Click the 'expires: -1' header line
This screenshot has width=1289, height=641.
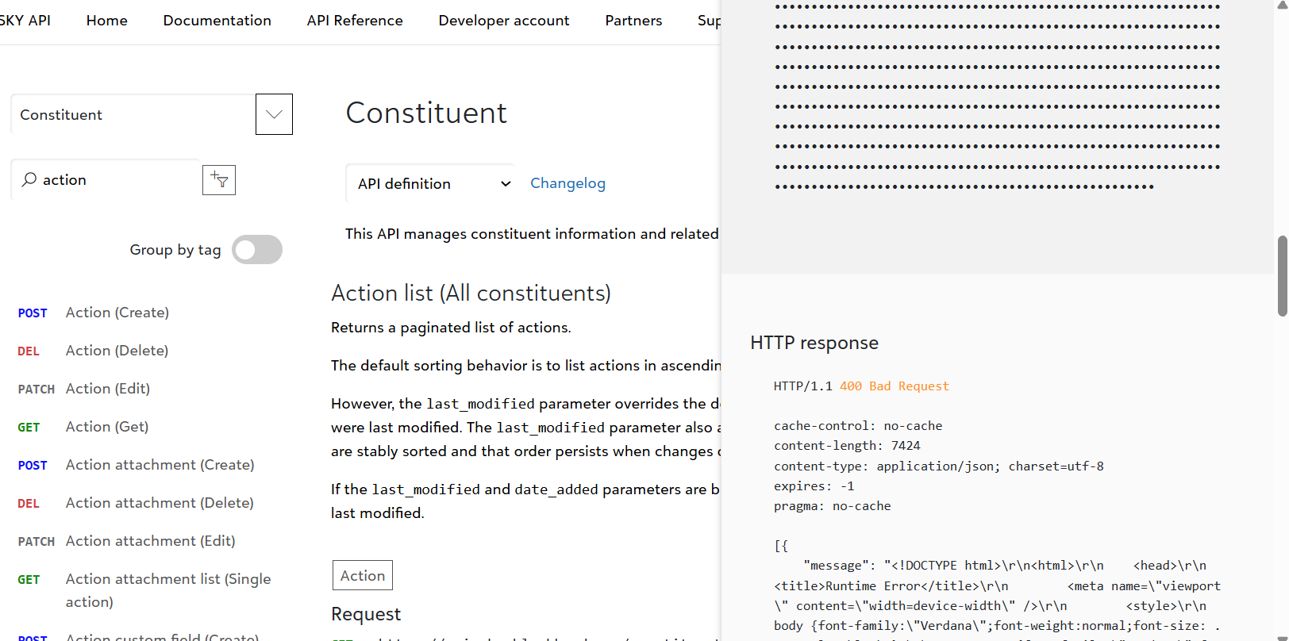pyautogui.click(x=814, y=486)
